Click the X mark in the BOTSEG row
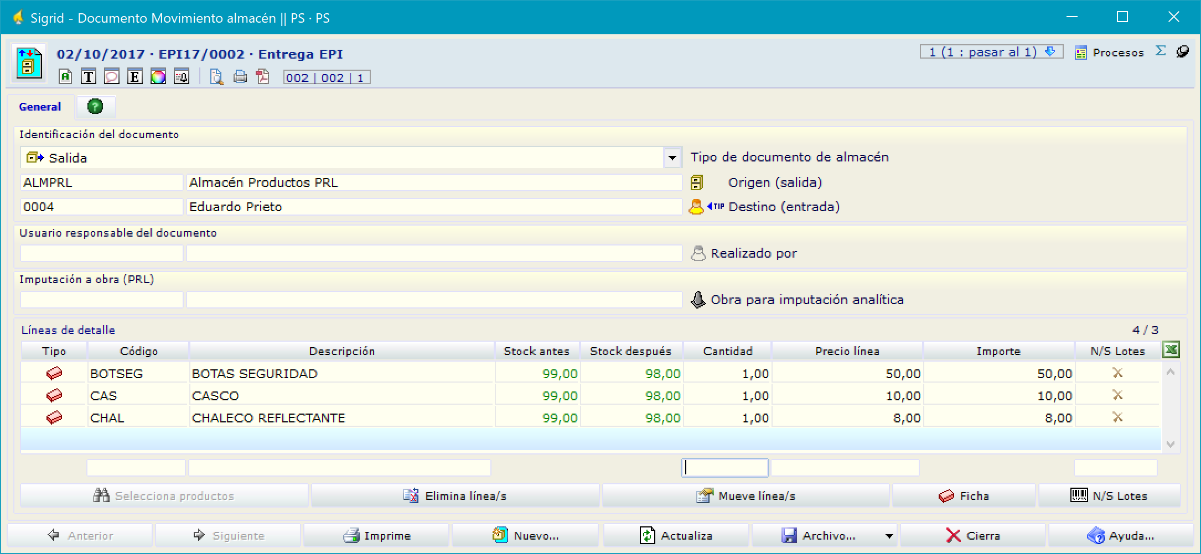Image resolution: width=1201 pixels, height=554 pixels. pos(1117,373)
